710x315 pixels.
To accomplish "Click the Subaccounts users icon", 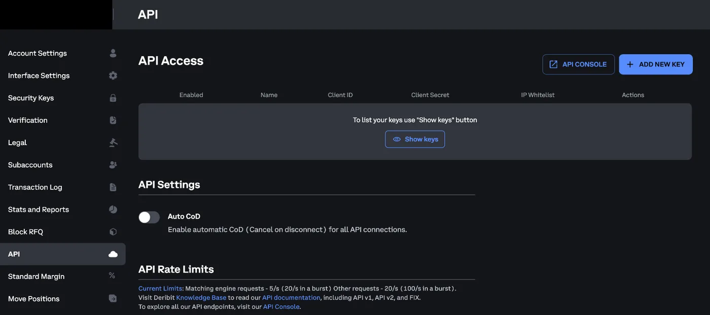I will point(113,165).
